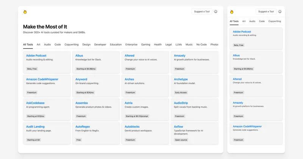This screenshot has height=159, width=303.
Task: Toggle the sun theme icon in mobile view
Action: tap(280, 12)
